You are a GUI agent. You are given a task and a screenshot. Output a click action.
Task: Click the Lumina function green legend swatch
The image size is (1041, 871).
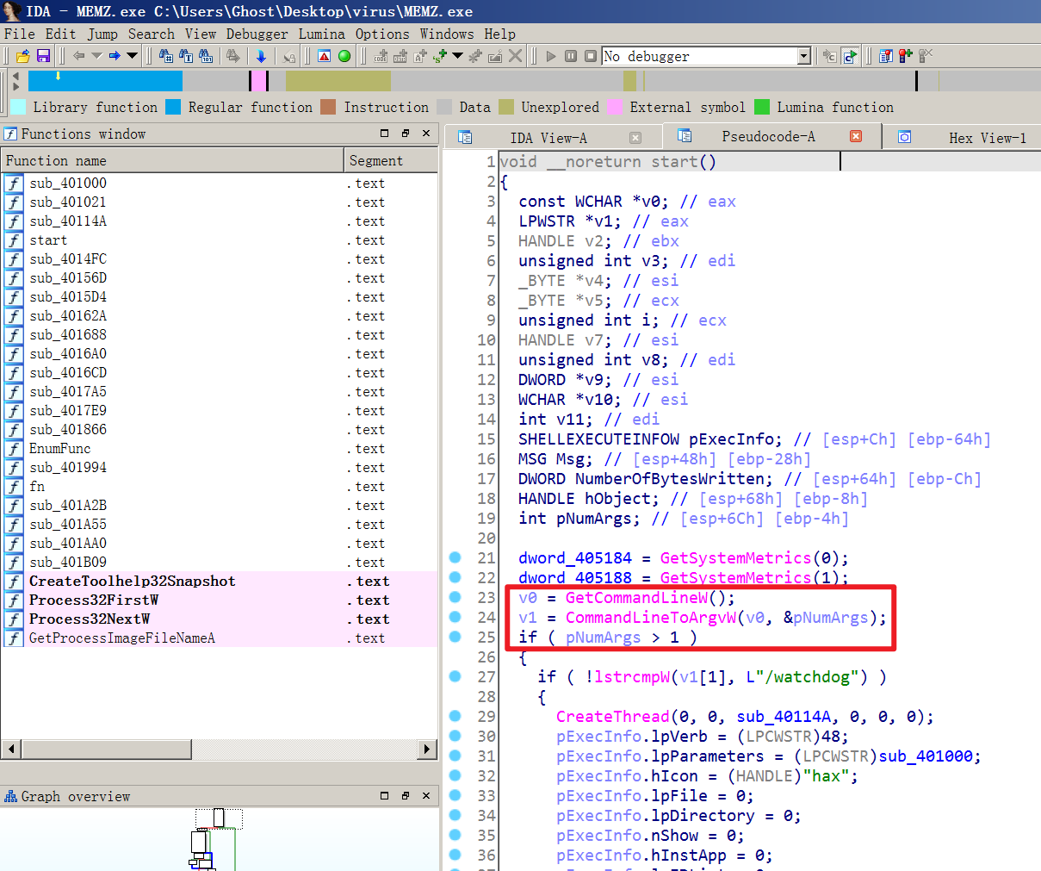pos(762,107)
